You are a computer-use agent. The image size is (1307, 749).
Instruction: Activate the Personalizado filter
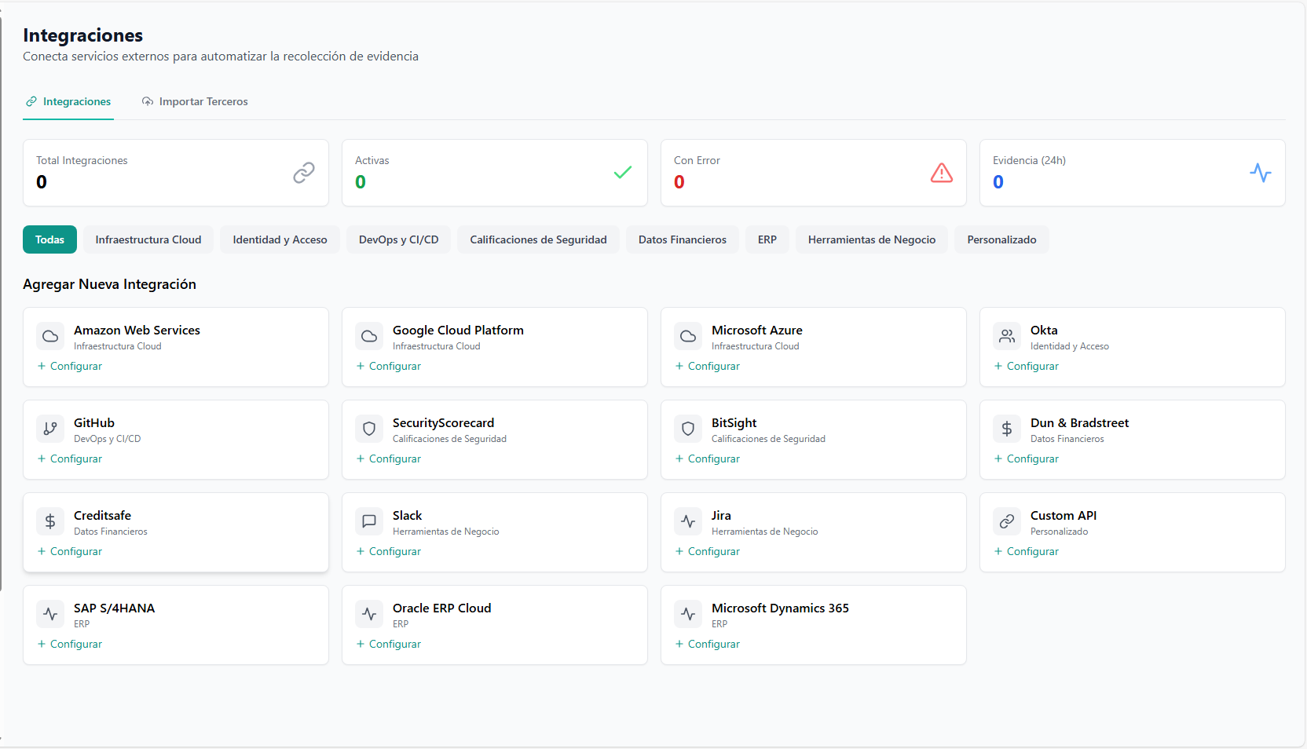(1001, 239)
